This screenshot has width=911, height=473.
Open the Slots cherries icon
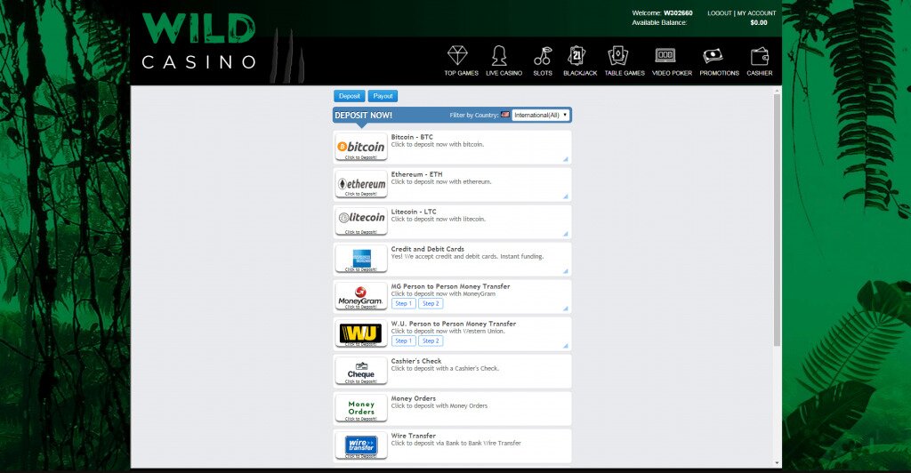543,56
